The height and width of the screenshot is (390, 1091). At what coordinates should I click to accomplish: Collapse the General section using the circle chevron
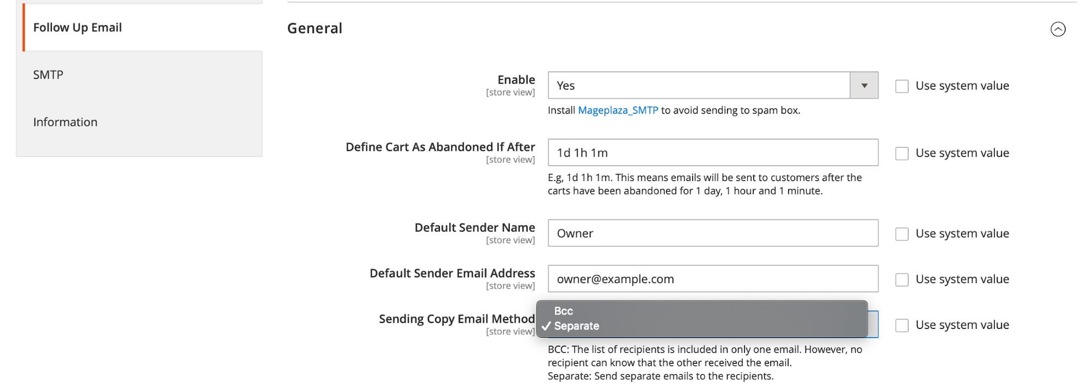(1057, 29)
